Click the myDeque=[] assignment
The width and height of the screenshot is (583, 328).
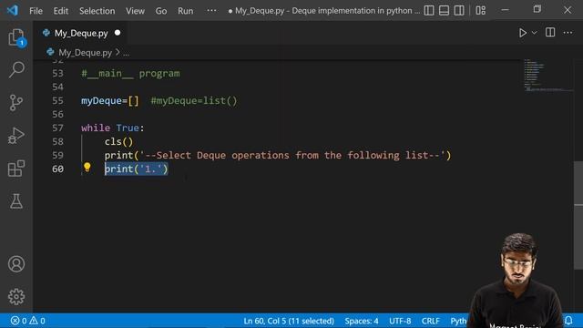110,101
